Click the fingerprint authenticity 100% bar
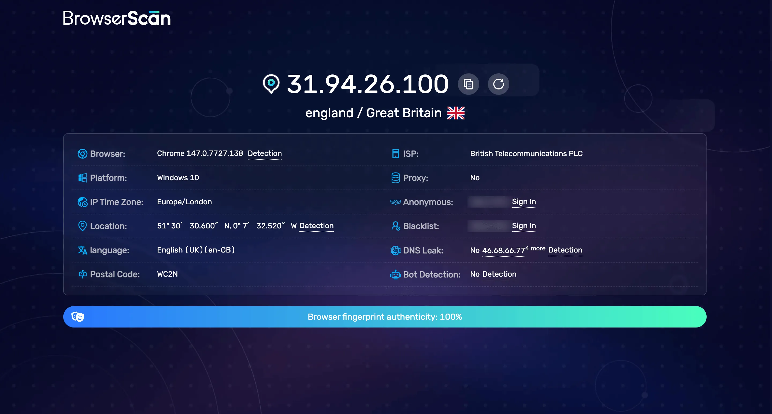Viewport: 772px width, 414px height. (x=385, y=317)
